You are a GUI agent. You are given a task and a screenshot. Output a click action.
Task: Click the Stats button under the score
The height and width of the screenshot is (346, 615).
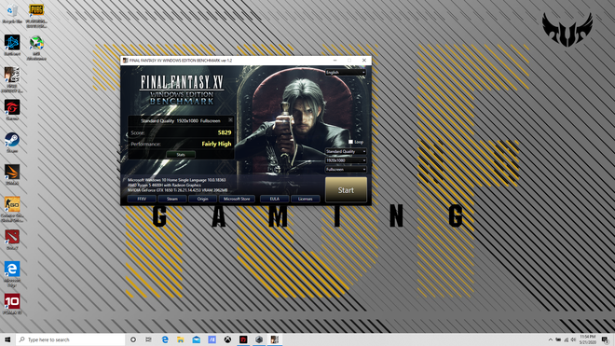(x=181, y=155)
